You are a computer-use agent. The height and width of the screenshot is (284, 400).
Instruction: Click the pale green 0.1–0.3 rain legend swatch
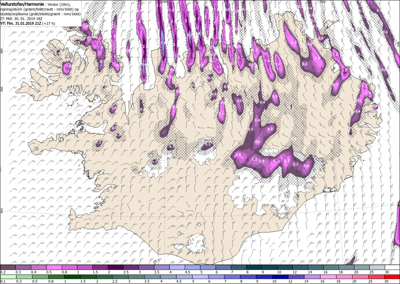coord(8,277)
